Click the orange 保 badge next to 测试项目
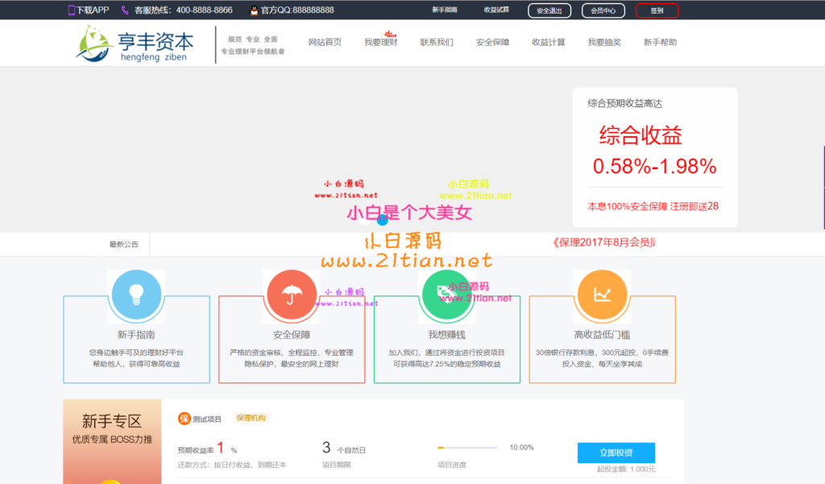 pyautogui.click(x=184, y=419)
